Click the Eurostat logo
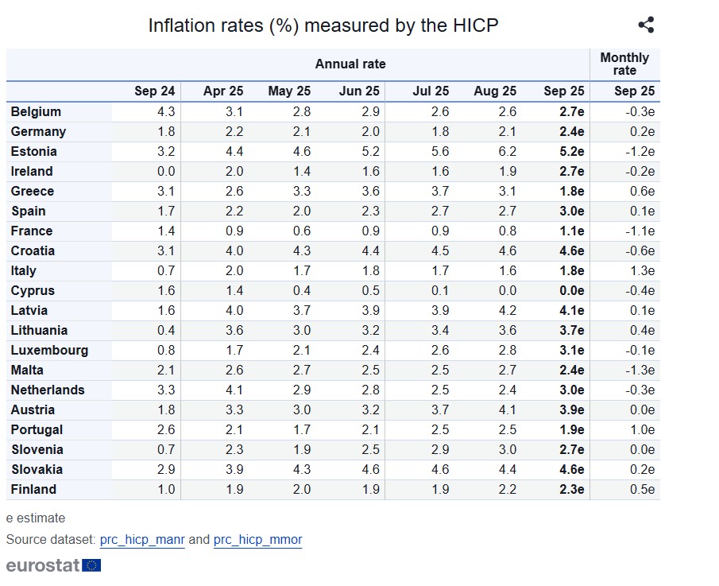The height and width of the screenshot is (586, 719). pos(53,565)
